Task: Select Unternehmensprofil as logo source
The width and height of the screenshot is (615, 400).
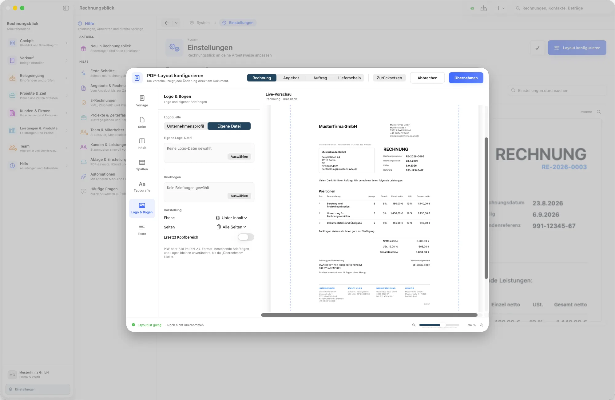Action: (185, 126)
